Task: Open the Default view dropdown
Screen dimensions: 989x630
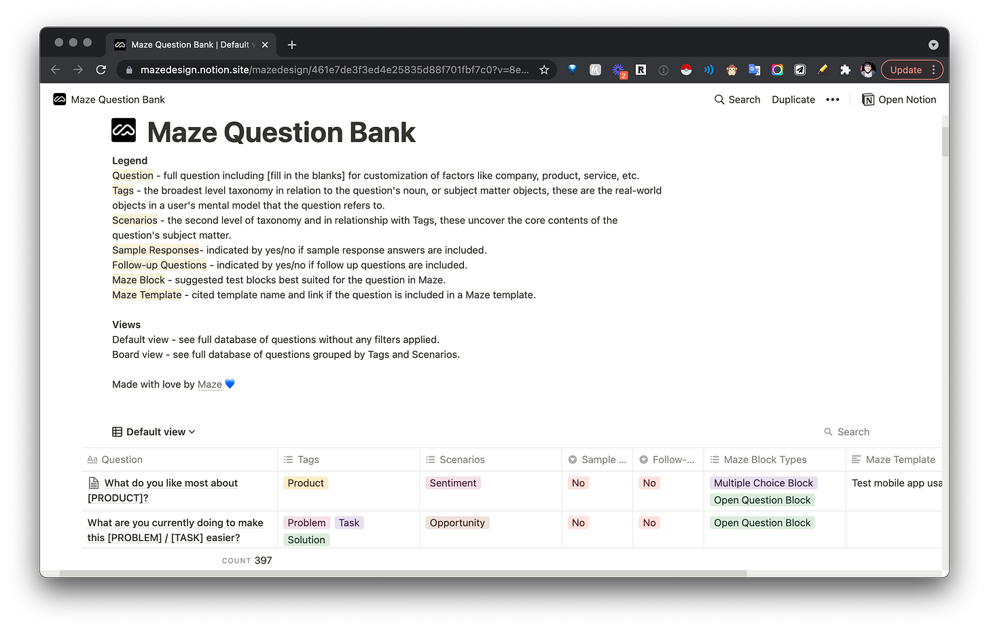Action: [x=154, y=432]
